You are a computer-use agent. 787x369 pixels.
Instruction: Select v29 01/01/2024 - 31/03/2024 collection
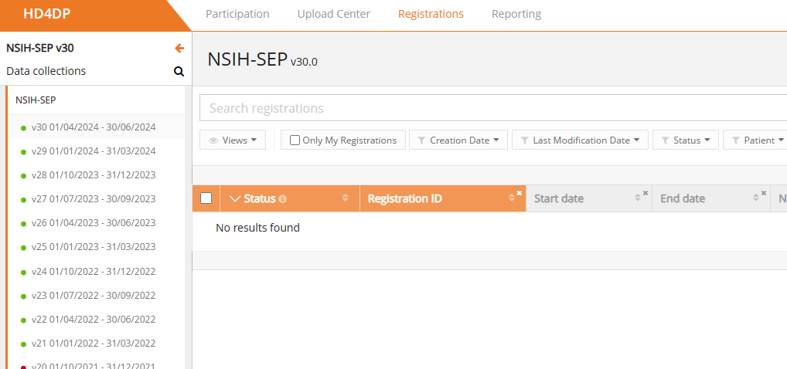[94, 151]
